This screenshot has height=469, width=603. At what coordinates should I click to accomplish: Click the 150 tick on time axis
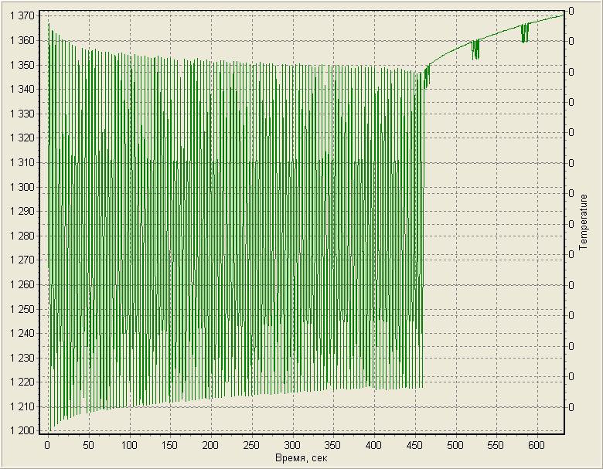tap(169, 445)
